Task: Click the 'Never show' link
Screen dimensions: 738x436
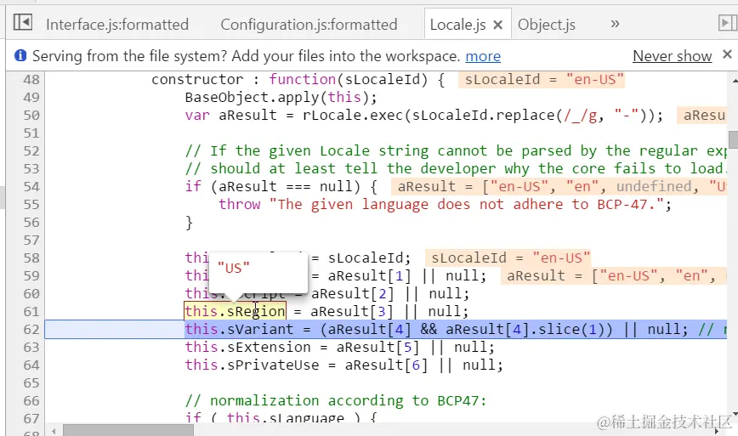Action: [672, 56]
